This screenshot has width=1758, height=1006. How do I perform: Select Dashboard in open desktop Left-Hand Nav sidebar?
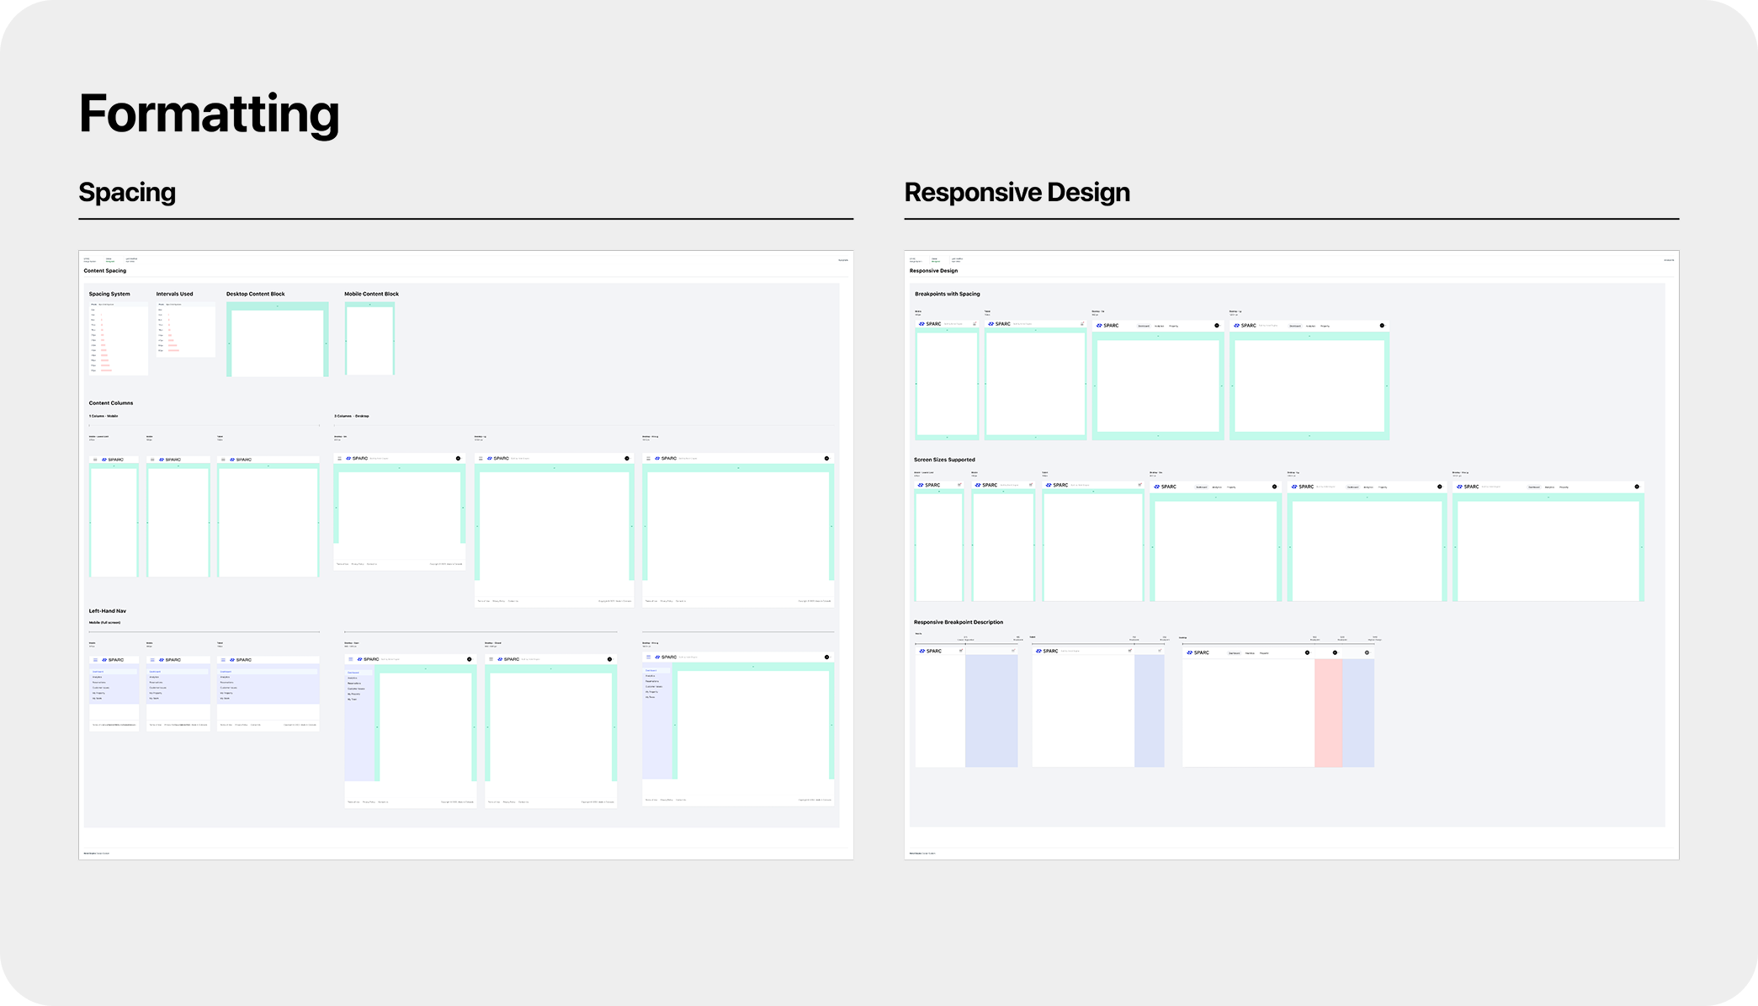pyautogui.click(x=353, y=673)
